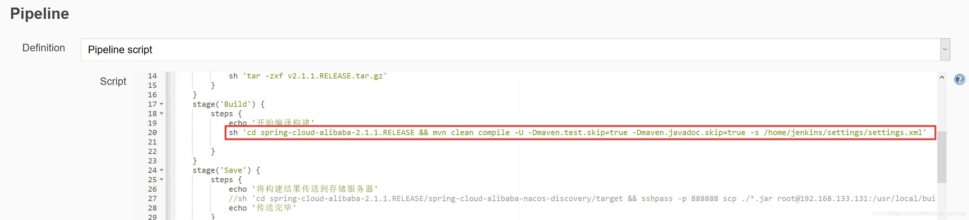Collapse the fold arrow on line 18
This screenshot has height=220, width=969.
[162, 114]
